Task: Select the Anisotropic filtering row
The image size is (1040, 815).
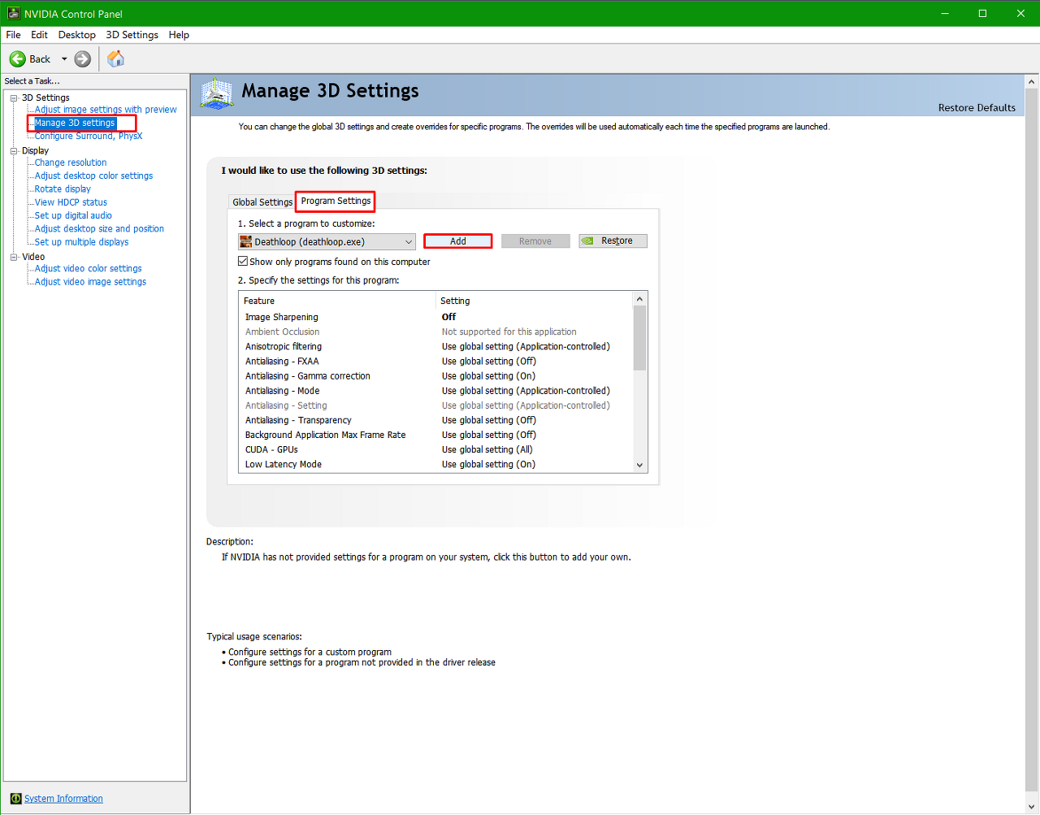Action: coord(435,346)
